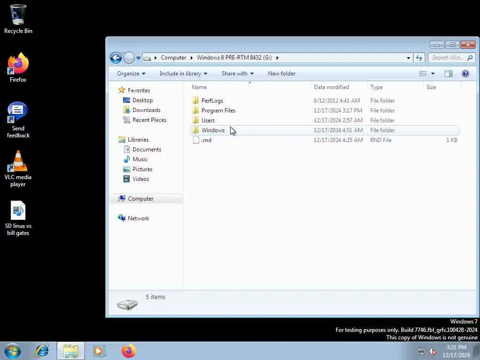This screenshot has width=480, height=360.
Task: Click the drive icon in the address bar
Action: tap(147, 58)
